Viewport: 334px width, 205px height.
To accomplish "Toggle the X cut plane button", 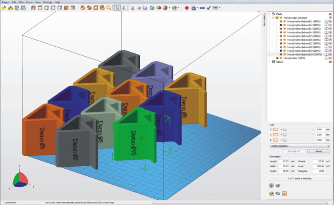I will click(276, 130).
